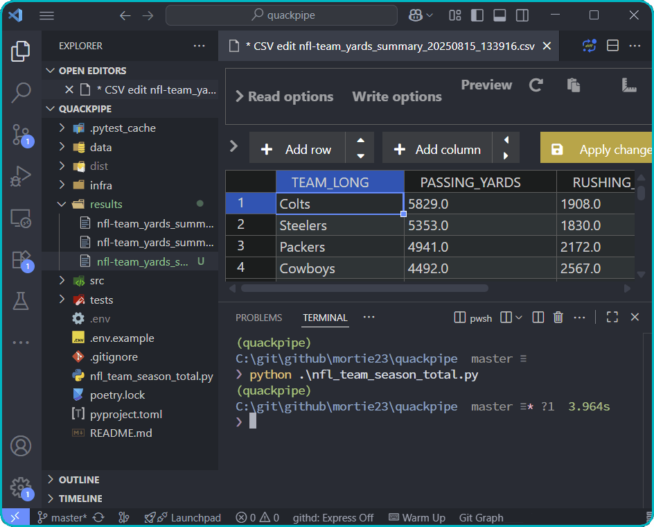Click the quackpipe command center search box

click(x=281, y=15)
